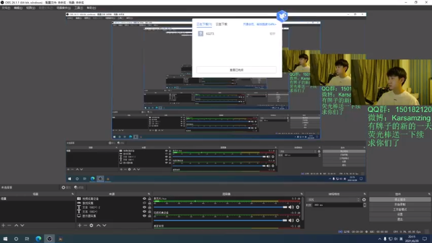Mute the video capture device audio channel
The image size is (432, 243).
(291, 221)
